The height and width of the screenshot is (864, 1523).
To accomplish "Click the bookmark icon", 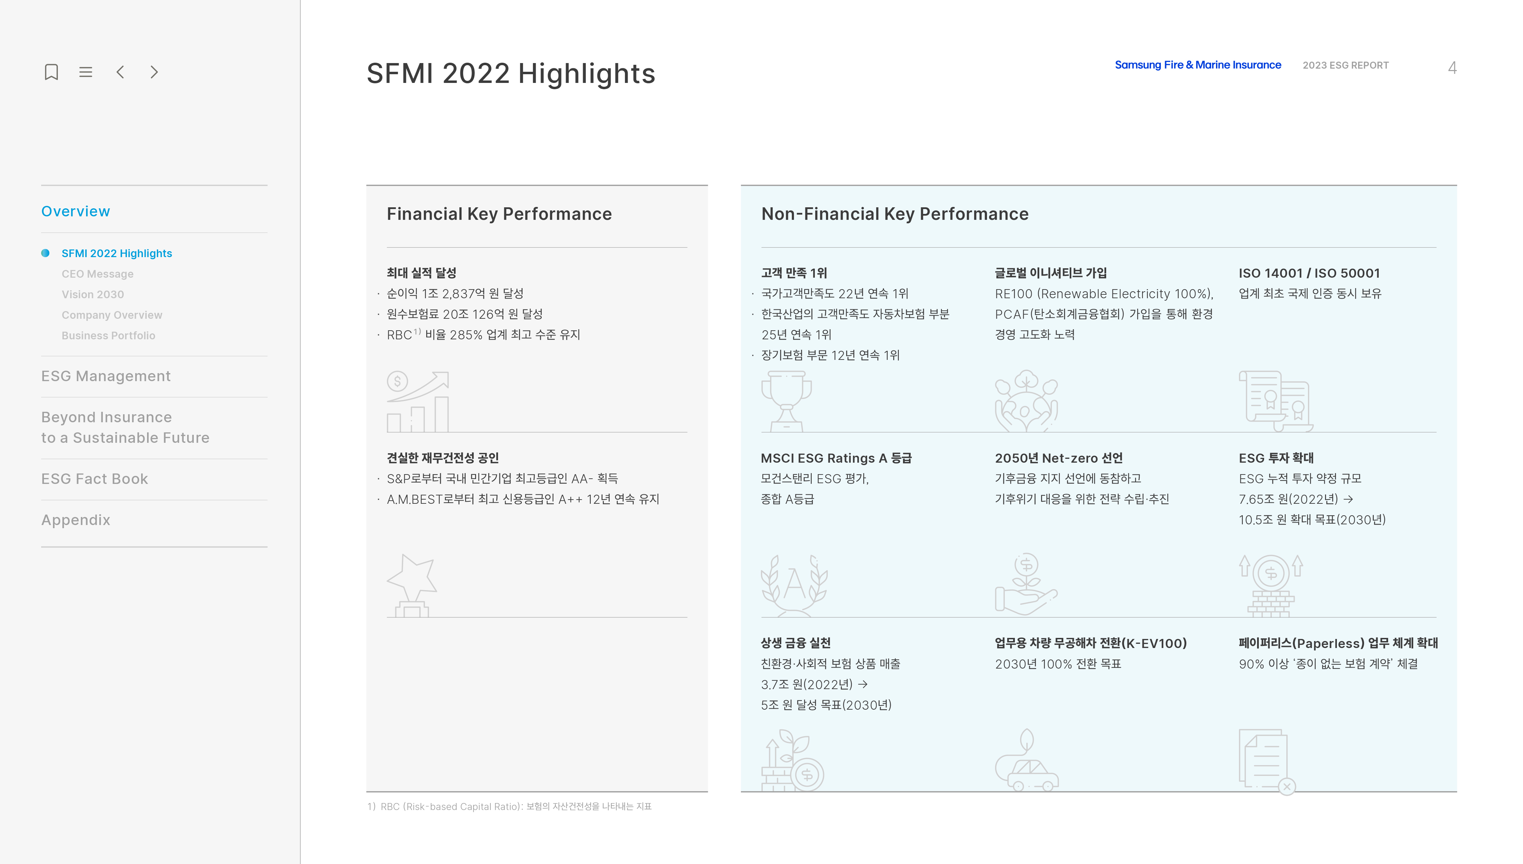I will click(52, 72).
